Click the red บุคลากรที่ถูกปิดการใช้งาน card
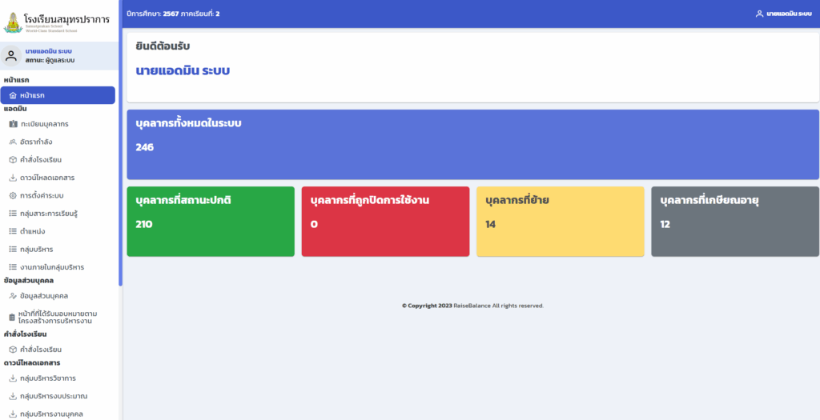Image resolution: width=820 pixels, height=420 pixels. (385, 222)
